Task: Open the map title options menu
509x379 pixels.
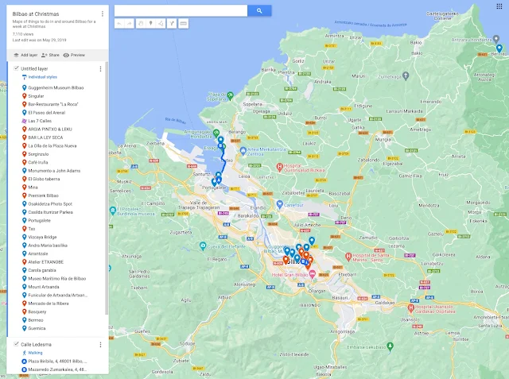Action: pos(103,14)
